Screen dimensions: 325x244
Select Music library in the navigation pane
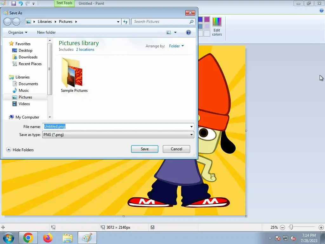[23, 91]
